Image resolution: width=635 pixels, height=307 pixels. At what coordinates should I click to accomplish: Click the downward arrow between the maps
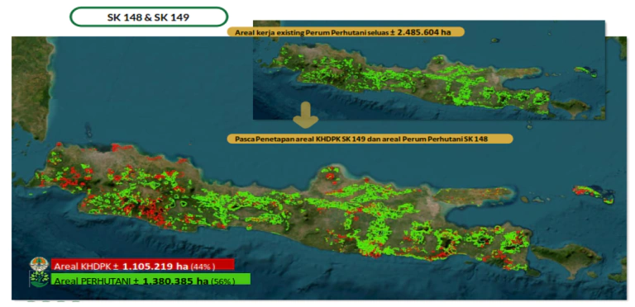(x=306, y=116)
